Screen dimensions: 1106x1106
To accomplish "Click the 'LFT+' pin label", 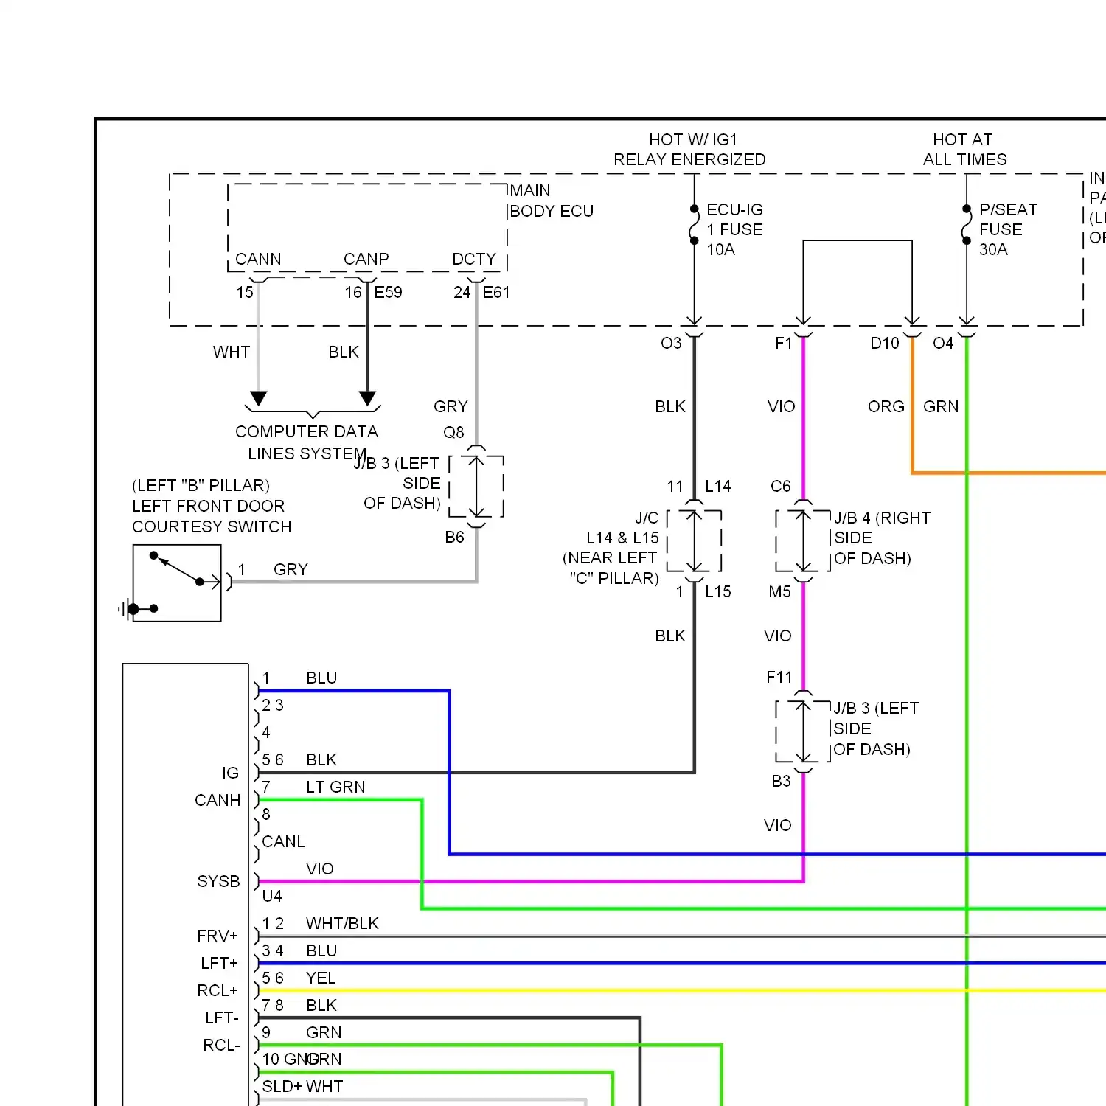I will pyautogui.click(x=219, y=963).
